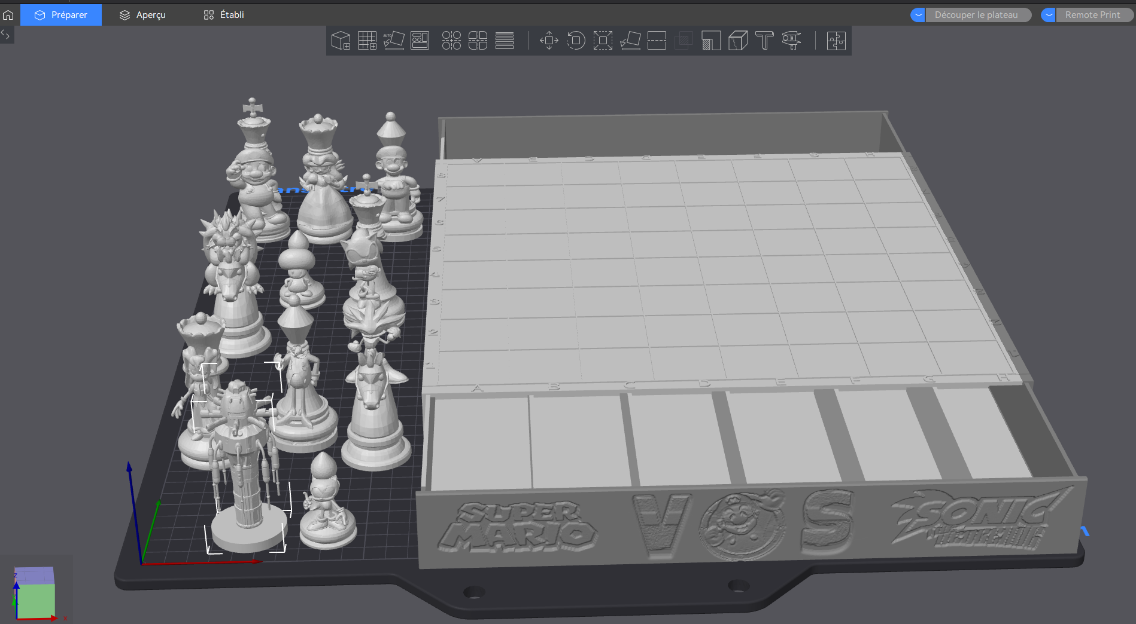Click the Add plate grid icon
Image resolution: width=1136 pixels, height=624 pixels.
point(367,41)
